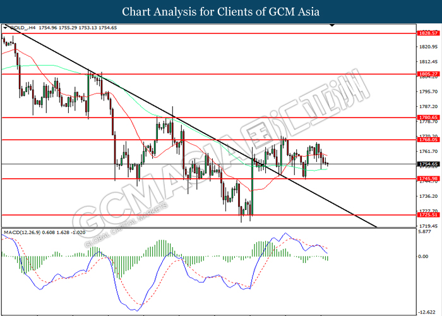Click the chart shift marker triangle at top
The image size is (442, 316).
click(x=332, y=25)
